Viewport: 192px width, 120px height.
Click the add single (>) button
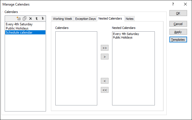[x=105, y=56]
